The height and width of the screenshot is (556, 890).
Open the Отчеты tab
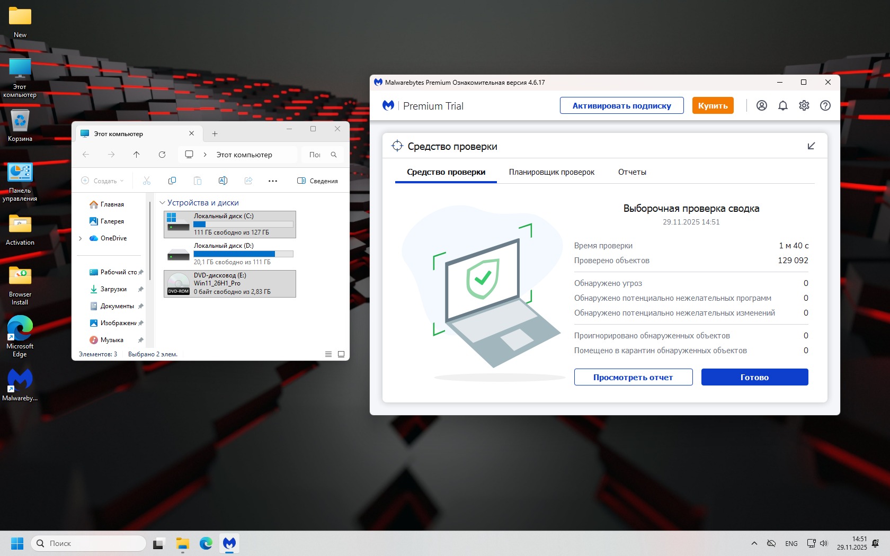pos(632,172)
